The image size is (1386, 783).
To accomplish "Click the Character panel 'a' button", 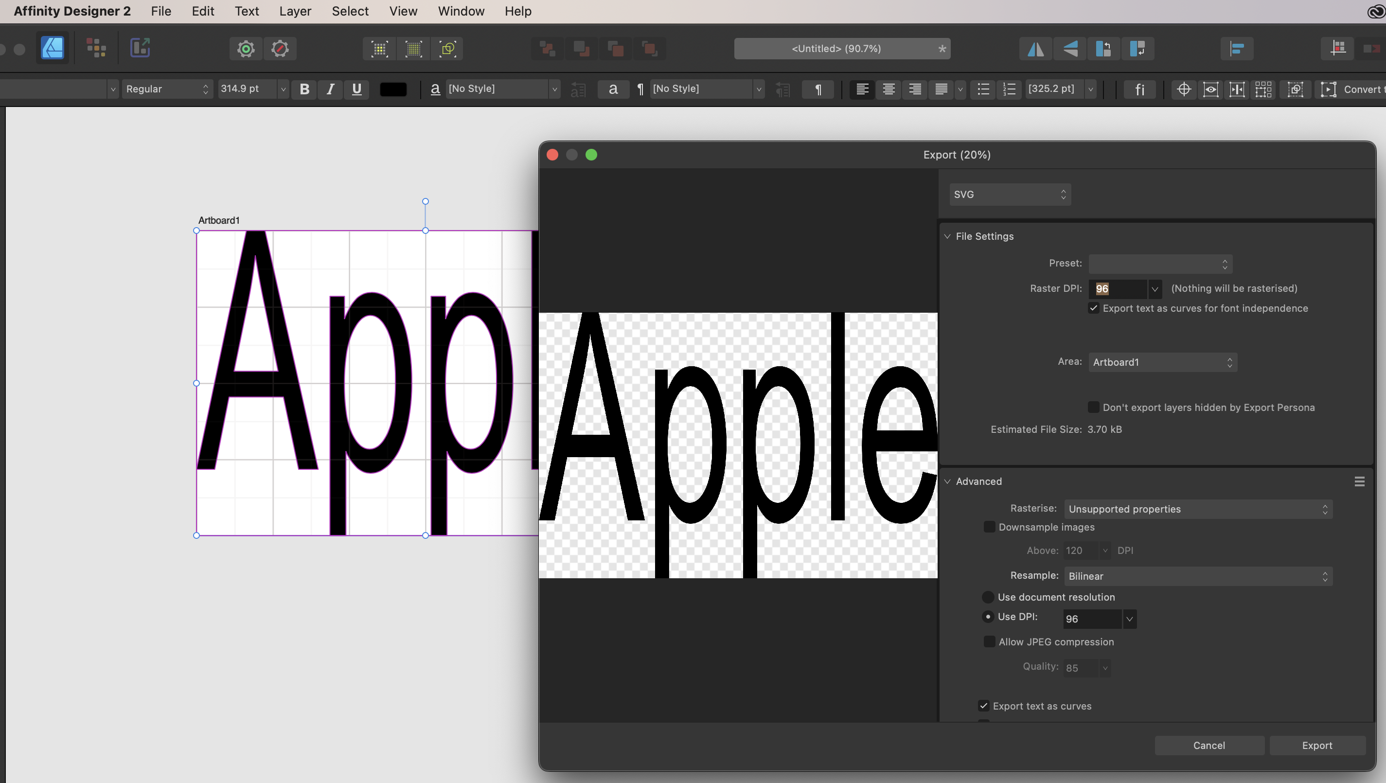I will point(613,89).
